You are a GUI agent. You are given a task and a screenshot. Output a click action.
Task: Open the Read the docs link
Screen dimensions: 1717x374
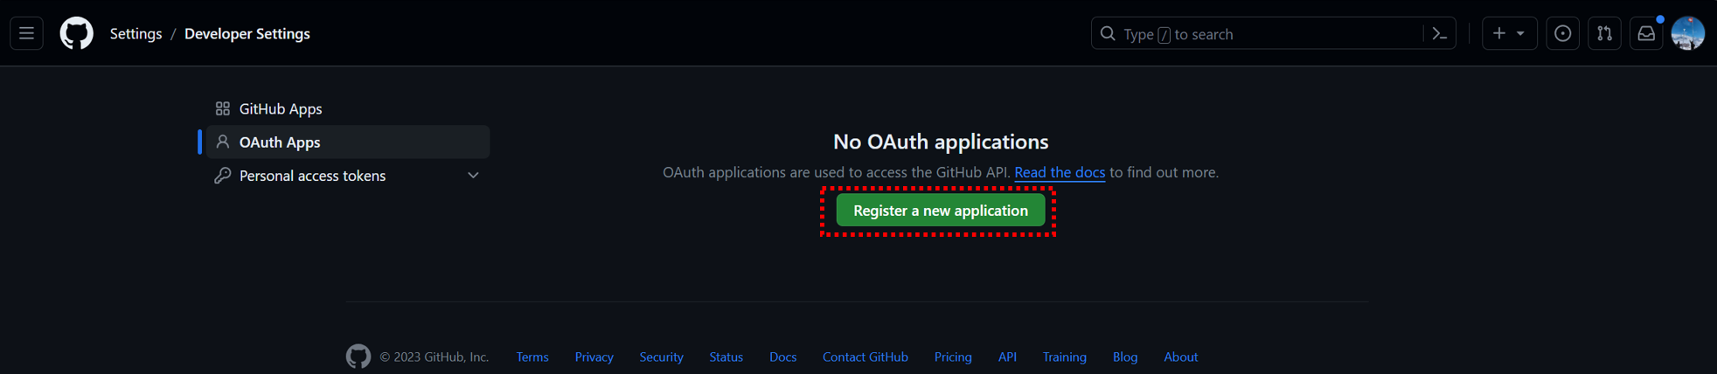coord(1060,172)
